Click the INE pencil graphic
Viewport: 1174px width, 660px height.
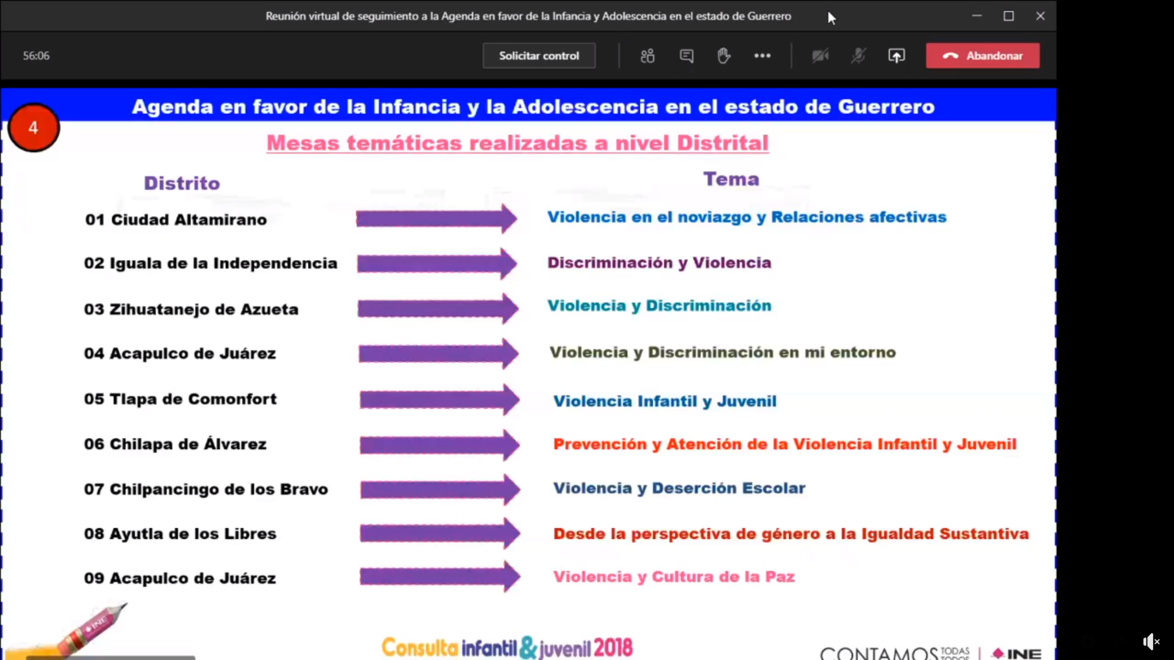point(94,629)
